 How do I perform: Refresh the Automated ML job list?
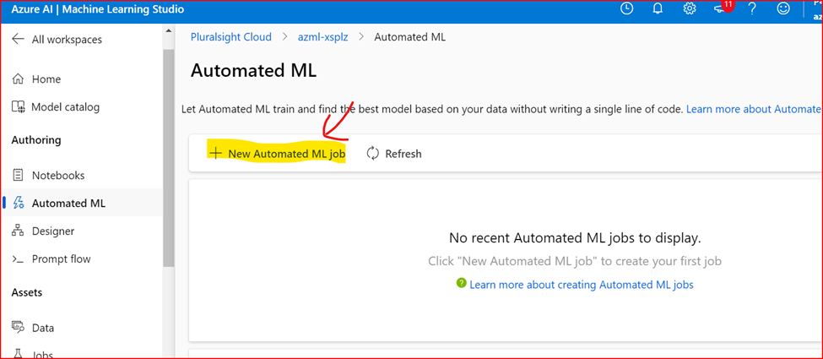click(394, 154)
